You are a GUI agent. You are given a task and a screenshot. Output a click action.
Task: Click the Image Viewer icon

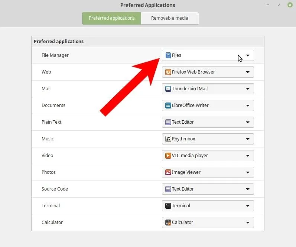[168, 172]
